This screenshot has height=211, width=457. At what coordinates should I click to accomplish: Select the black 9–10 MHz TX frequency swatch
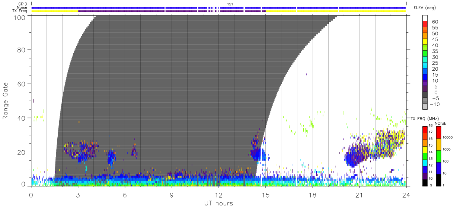425,182
